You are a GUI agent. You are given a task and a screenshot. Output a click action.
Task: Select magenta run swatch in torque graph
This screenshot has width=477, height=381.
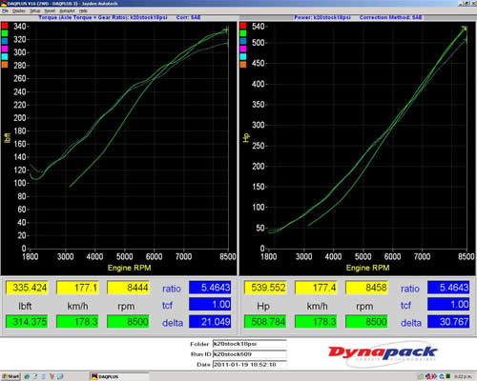point(5,49)
